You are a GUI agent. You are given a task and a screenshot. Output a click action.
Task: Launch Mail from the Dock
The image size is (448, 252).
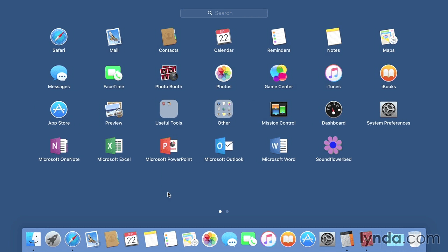[x=92, y=239]
